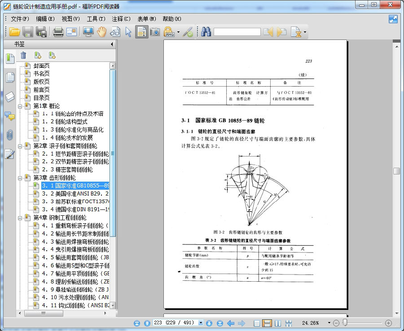Select bookmark 封面页

coord(41,66)
